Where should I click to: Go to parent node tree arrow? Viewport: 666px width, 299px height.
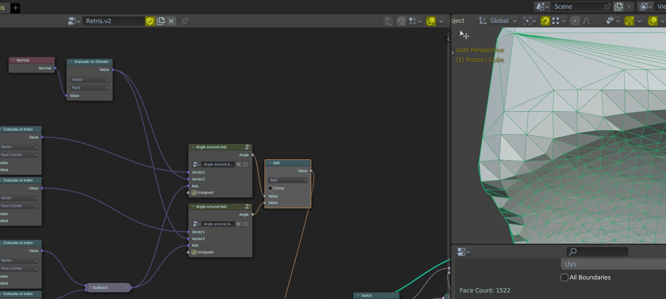pos(388,21)
